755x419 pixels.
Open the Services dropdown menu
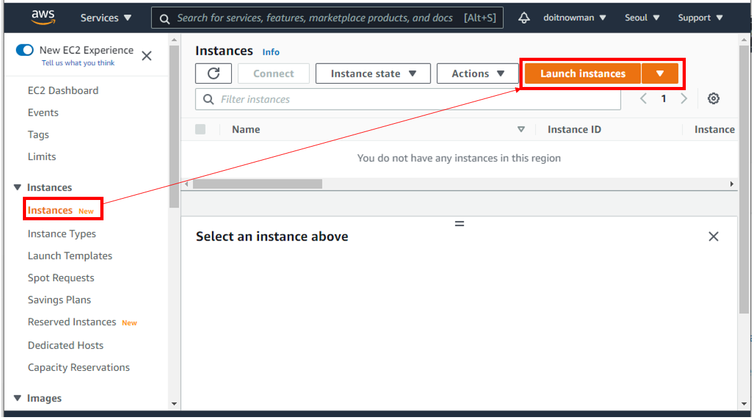(x=105, y=18)
